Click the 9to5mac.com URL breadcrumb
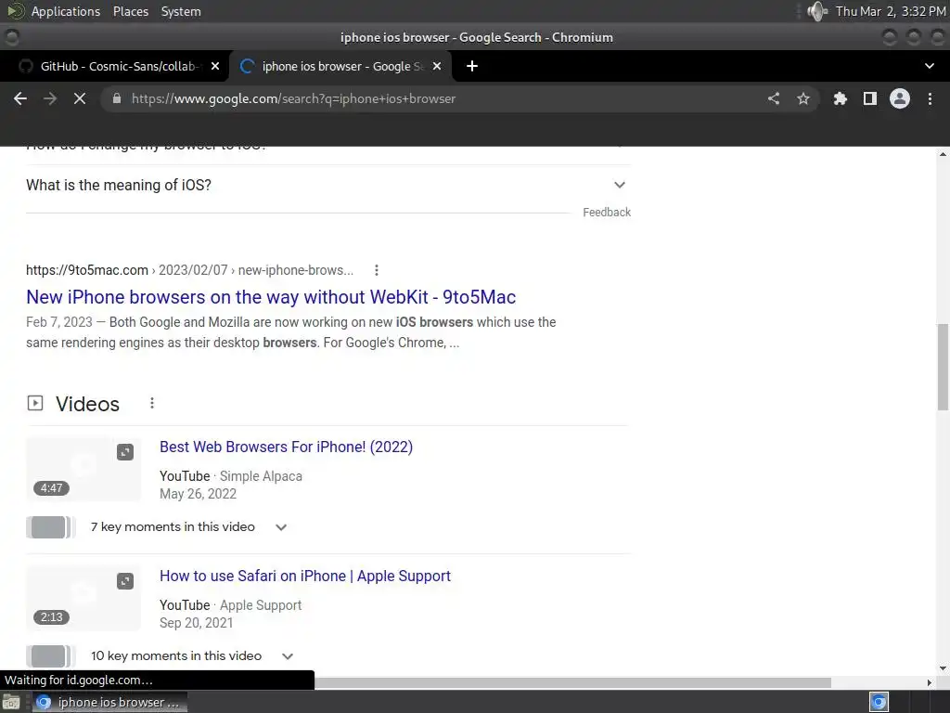 tap(189, 270)
